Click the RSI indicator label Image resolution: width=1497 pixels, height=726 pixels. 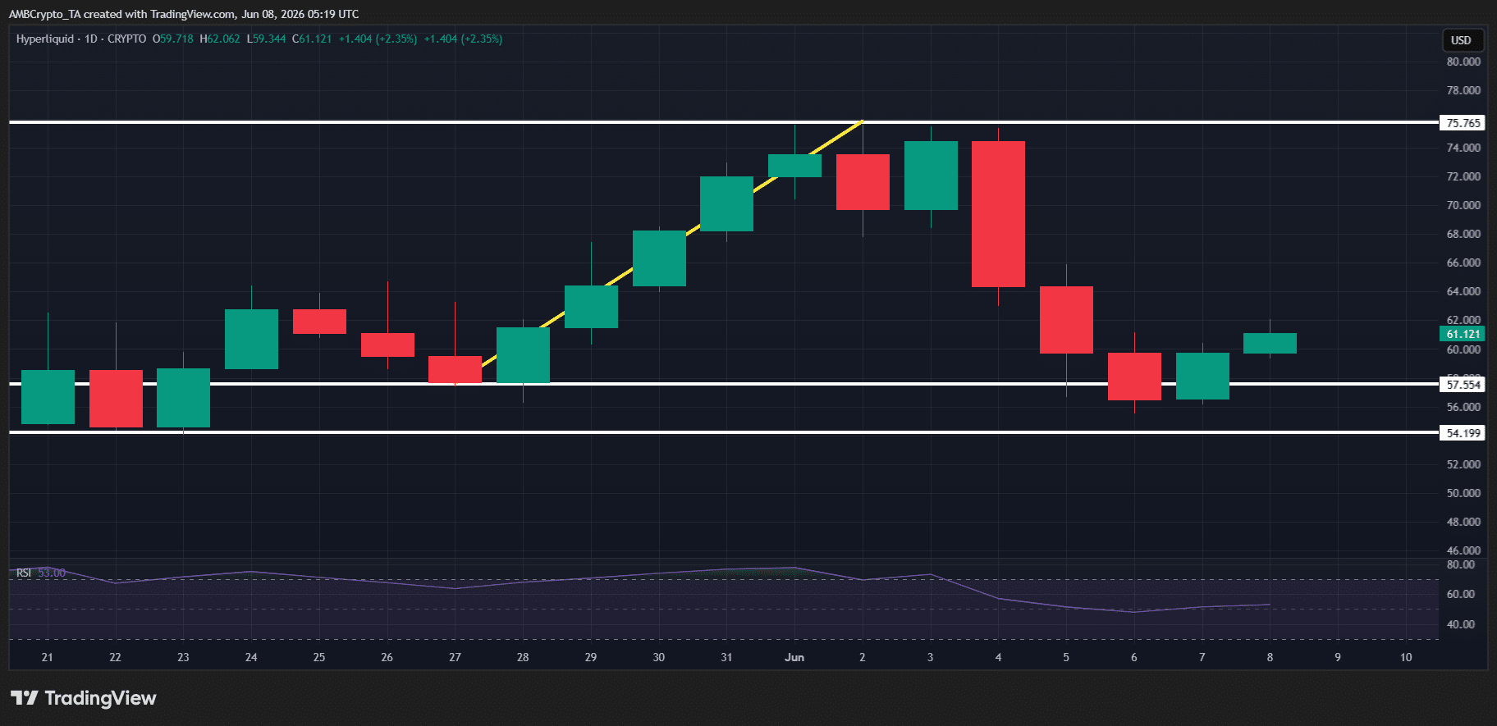[x=24, y=573]
